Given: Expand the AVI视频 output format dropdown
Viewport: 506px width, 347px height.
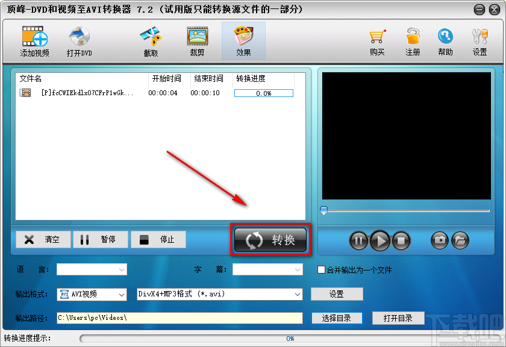Looking at the screenshot, I should coord(92,294).
